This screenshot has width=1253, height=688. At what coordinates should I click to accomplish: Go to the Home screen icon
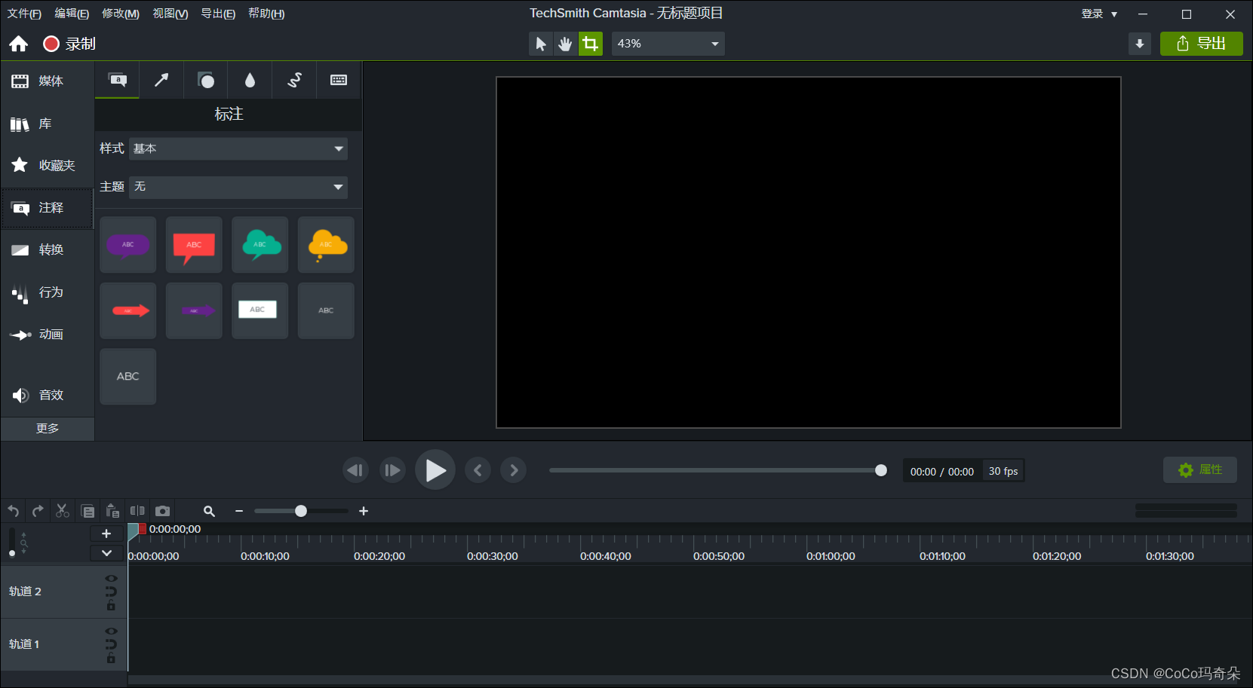click(x=19, y=44)
